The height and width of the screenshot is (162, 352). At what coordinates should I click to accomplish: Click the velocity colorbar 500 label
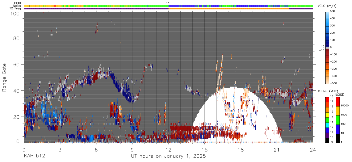click(333, 11)
